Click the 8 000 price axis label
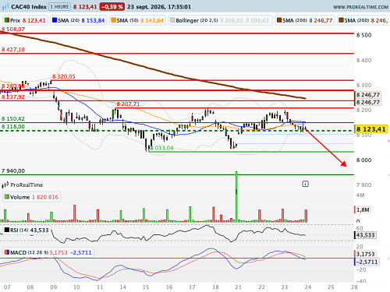390x292 pixels. pyautogui.click(x=364, y=160)
